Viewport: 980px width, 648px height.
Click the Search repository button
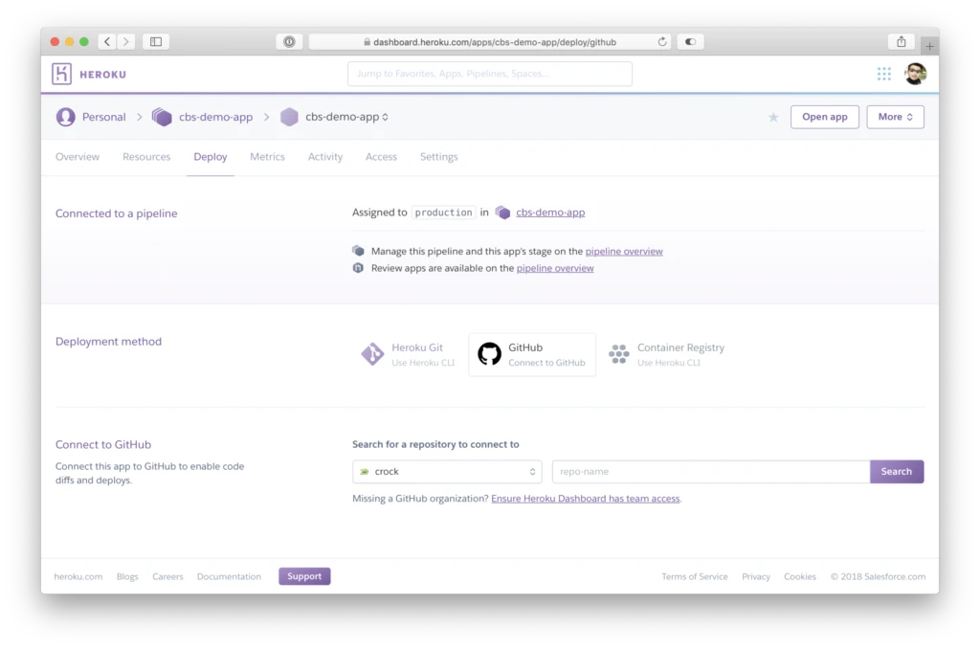(896, 472)
